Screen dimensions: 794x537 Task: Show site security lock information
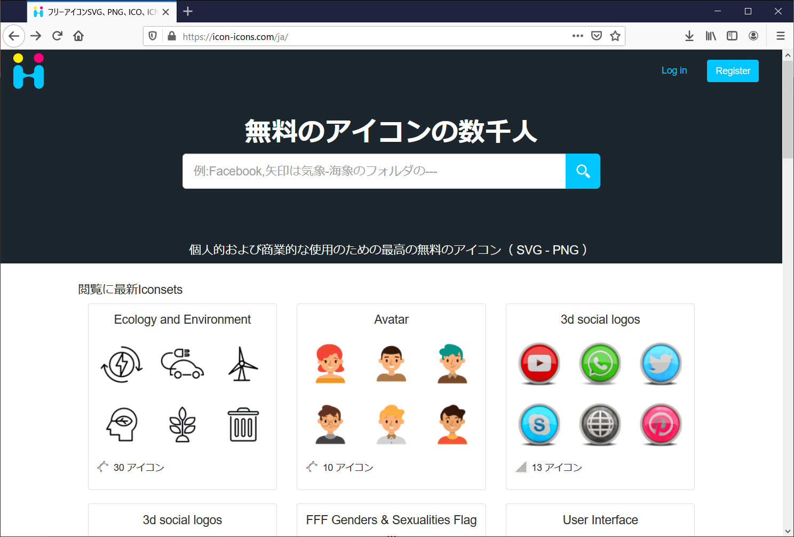(171, 36)
